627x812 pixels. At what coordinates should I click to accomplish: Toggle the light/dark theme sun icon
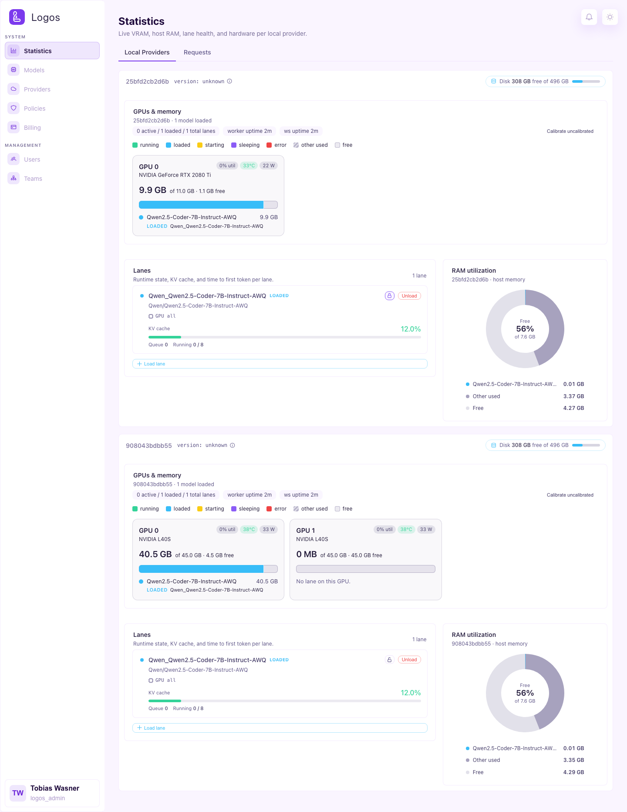pos(610,17)
